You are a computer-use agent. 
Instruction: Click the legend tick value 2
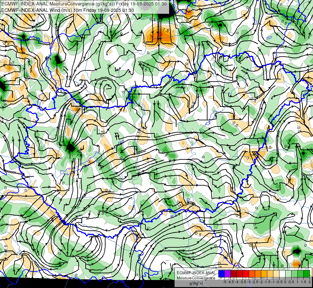pyautogui.click(x=309, y=282)
